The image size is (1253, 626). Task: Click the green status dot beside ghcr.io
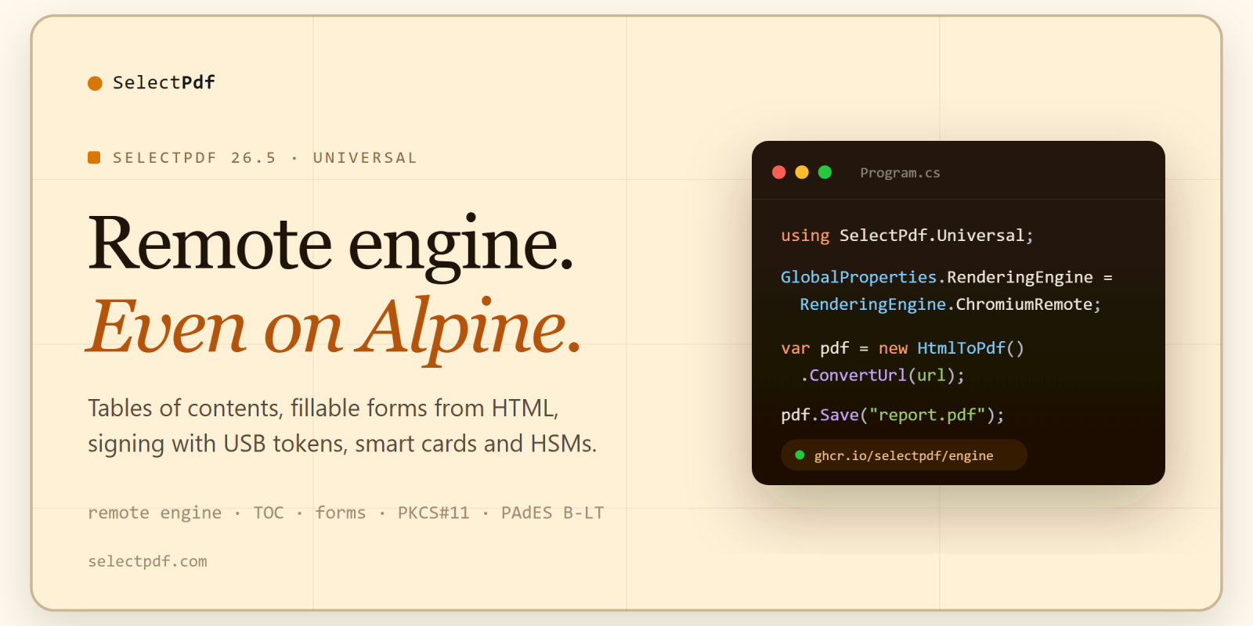coord(800,455)
